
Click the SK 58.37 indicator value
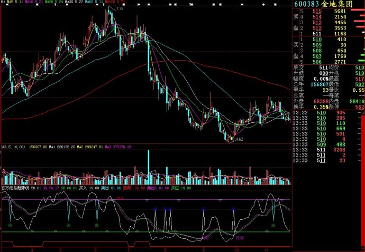[51, 188]
